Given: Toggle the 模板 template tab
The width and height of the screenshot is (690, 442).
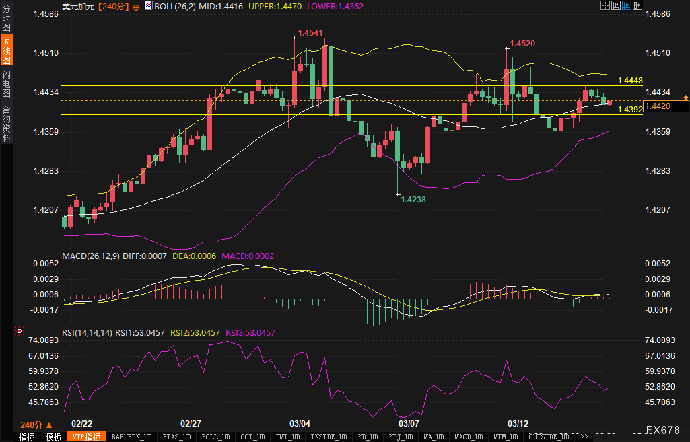Looking at the screenshot, I should point(54,437).
